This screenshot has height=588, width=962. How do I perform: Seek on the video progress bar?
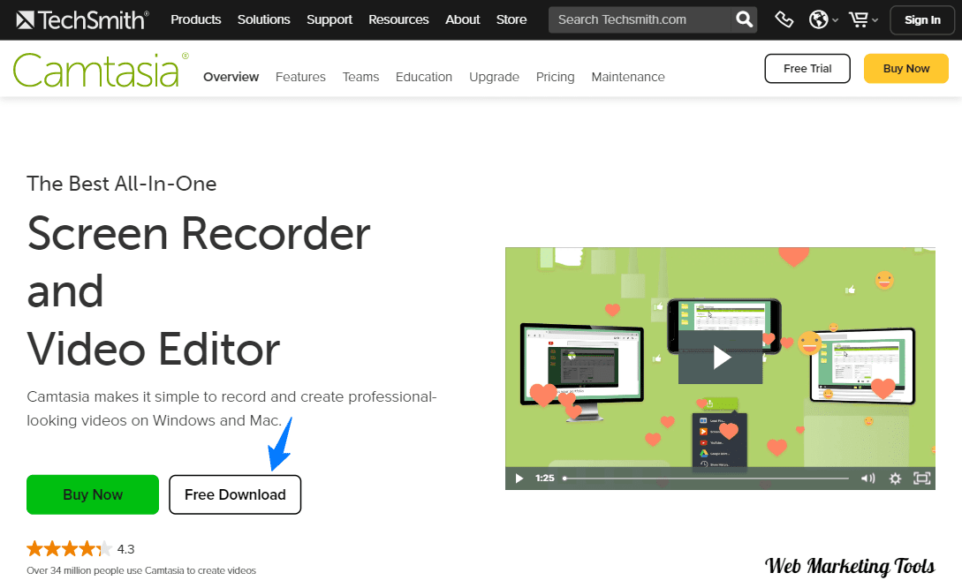pyautogui.click(x=706, y=479)
